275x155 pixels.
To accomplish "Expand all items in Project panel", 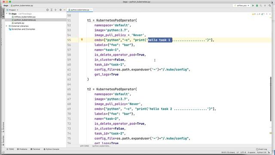I will (x=52, y=10).
